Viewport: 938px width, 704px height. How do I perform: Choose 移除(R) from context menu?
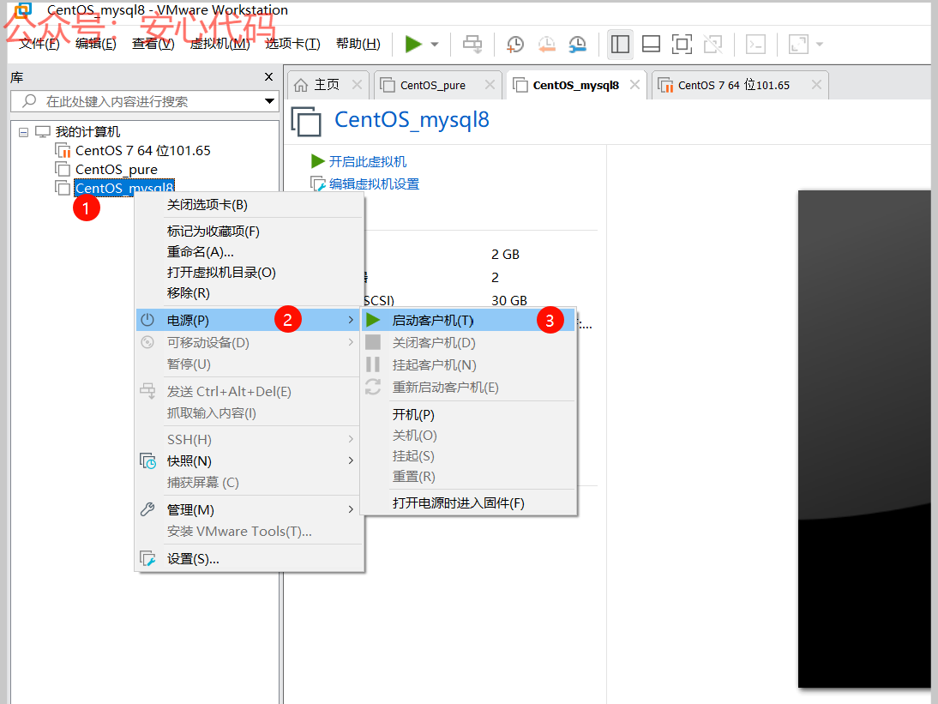pos(250,293)
